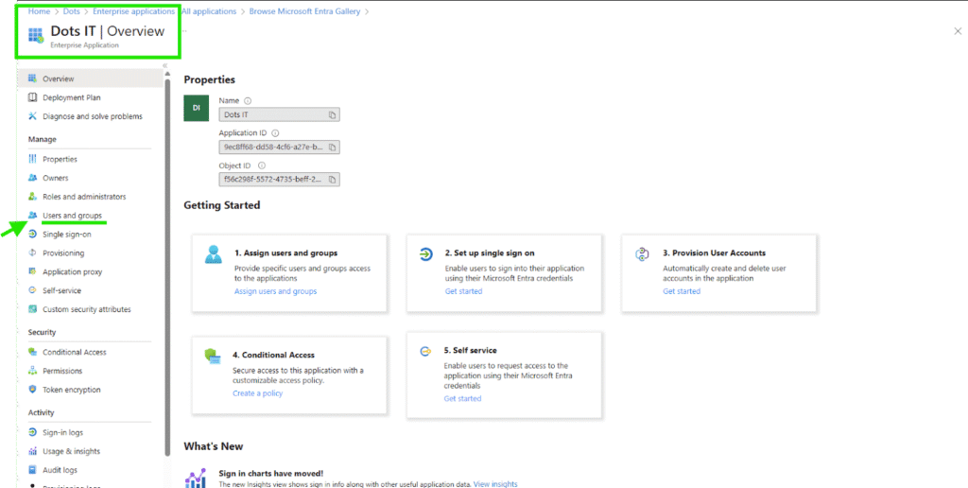Click the Dots IT app grid icon

(36, 35)
